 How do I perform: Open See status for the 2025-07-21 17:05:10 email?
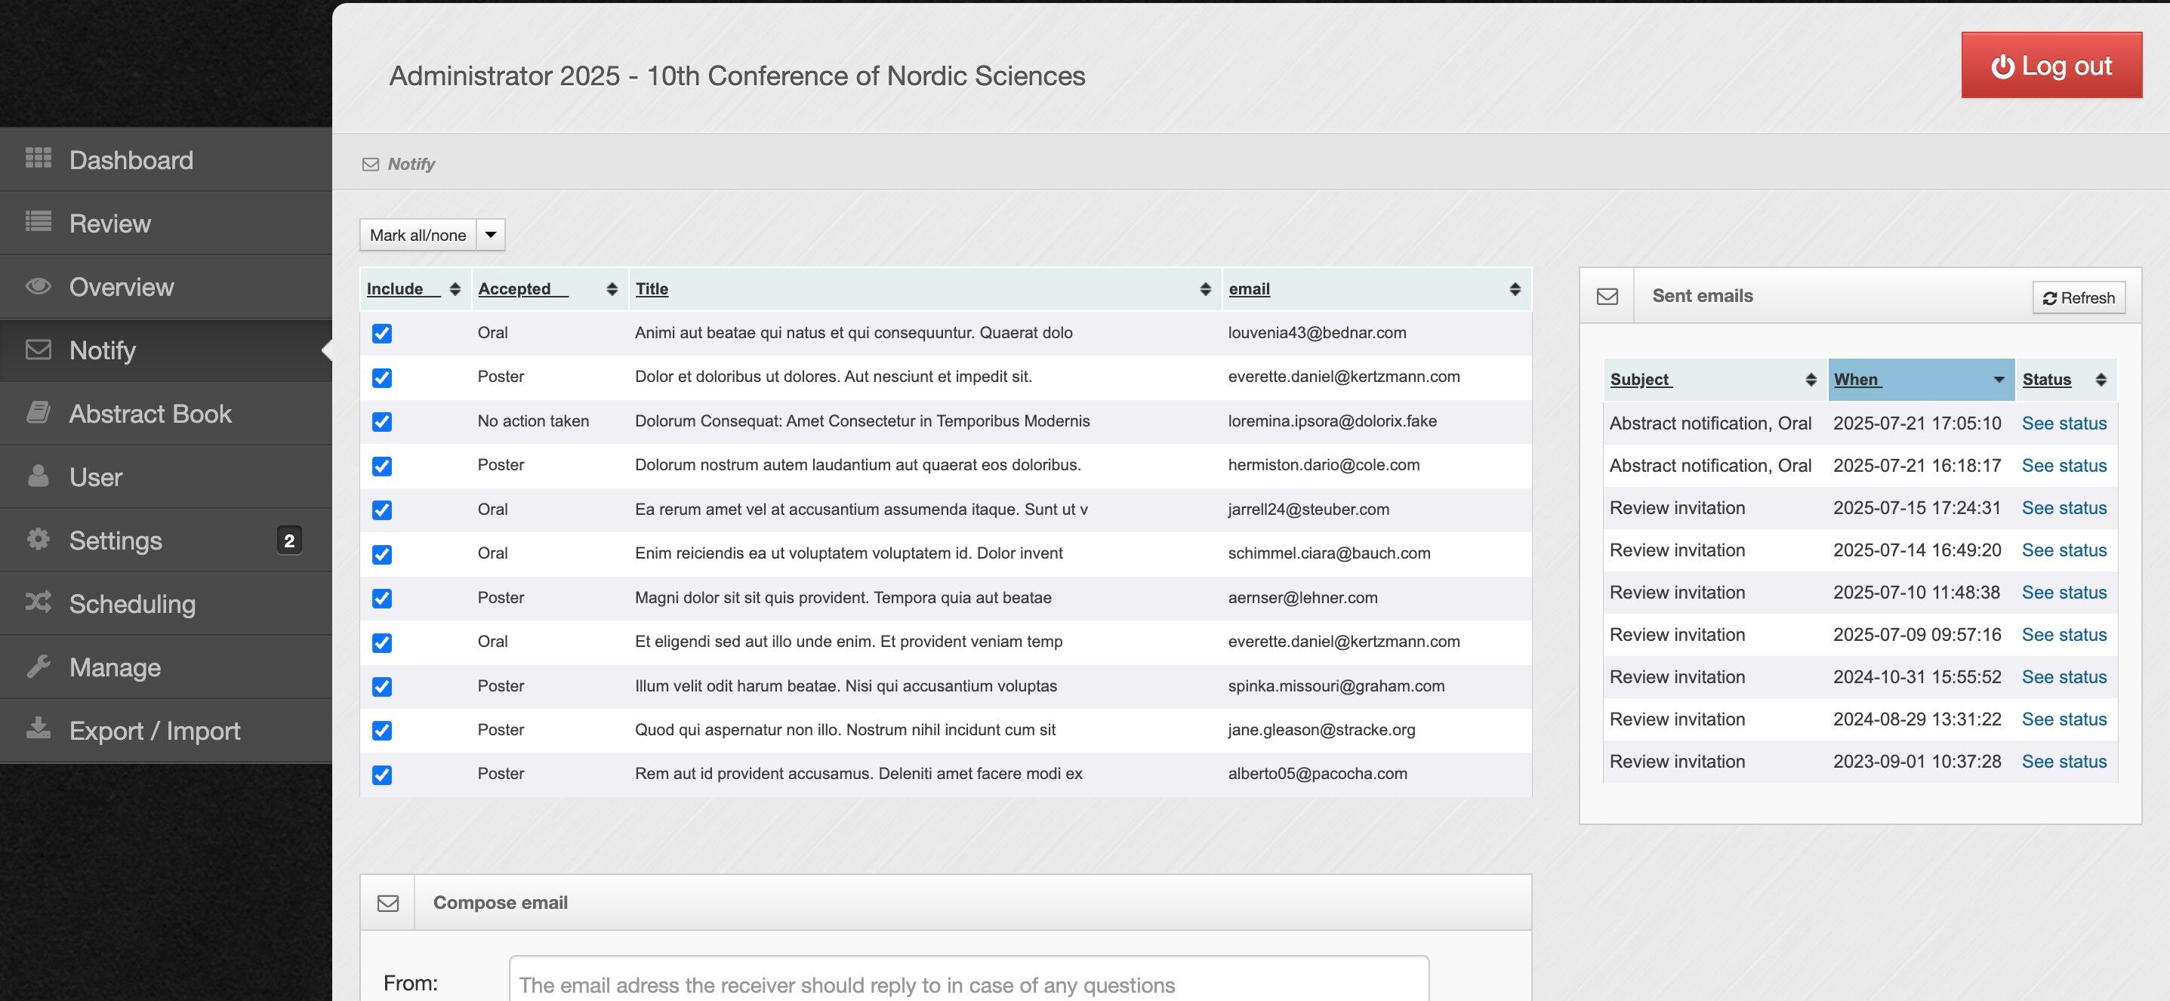2064,423
